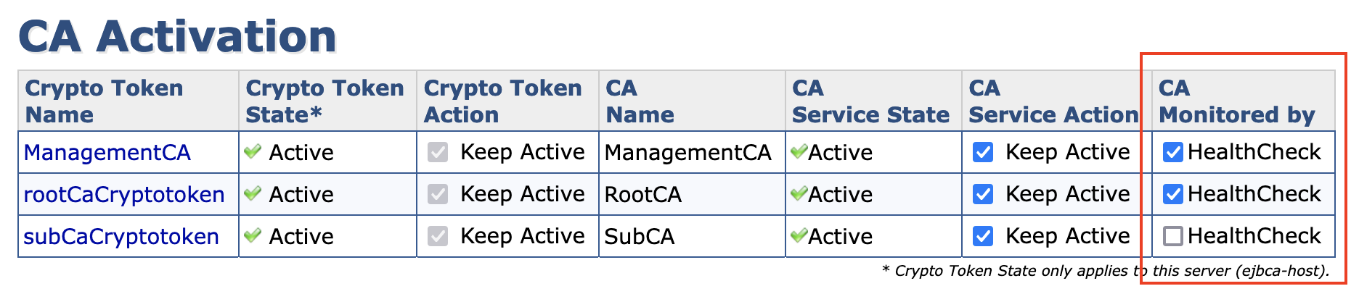The height and width of the screenshot is (294, 1359).
Task: Click the CA Monitored by column header
Action: [x=1236, y=101]
